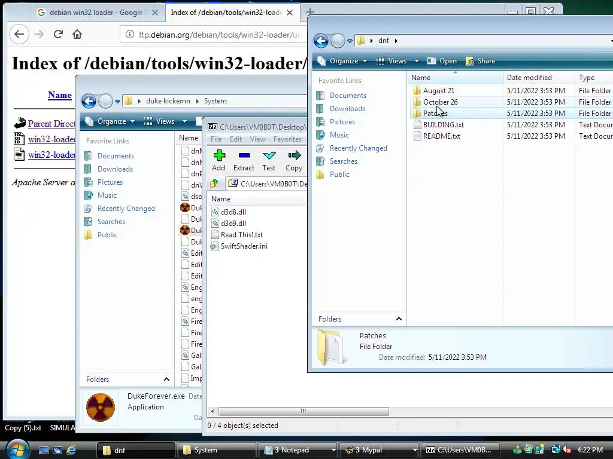Open 7-Zip Edit menu
613x459 pixels.
[236, 139]
